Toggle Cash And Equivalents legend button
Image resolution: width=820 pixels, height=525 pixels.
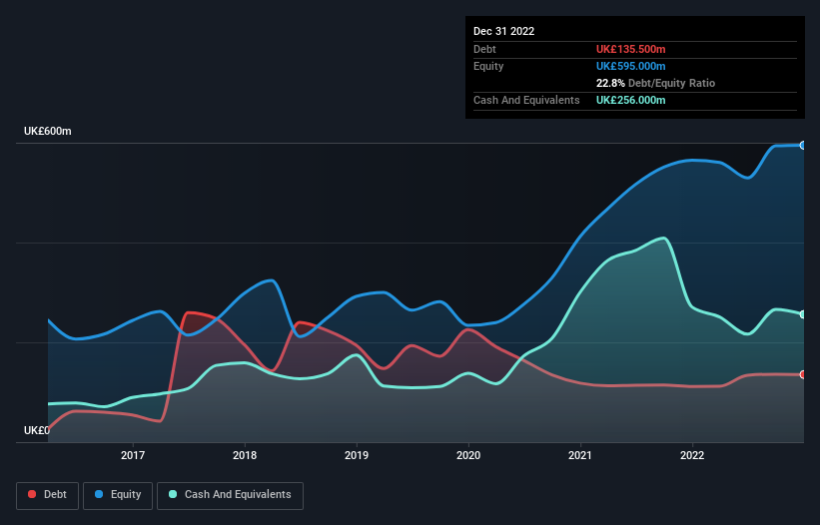(230, 495)
